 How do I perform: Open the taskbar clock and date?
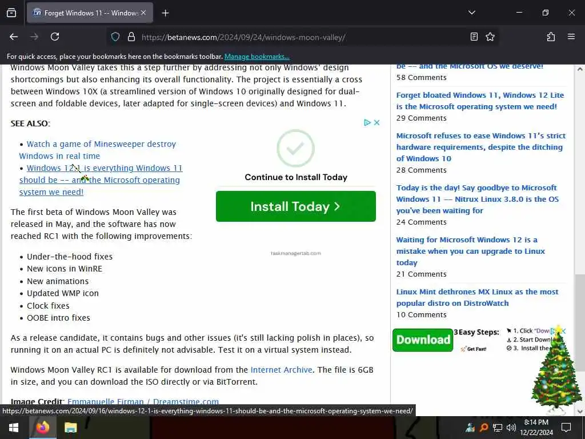pos(536,428)
